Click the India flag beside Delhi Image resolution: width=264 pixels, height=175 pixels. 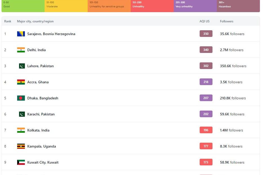(21, 50)
